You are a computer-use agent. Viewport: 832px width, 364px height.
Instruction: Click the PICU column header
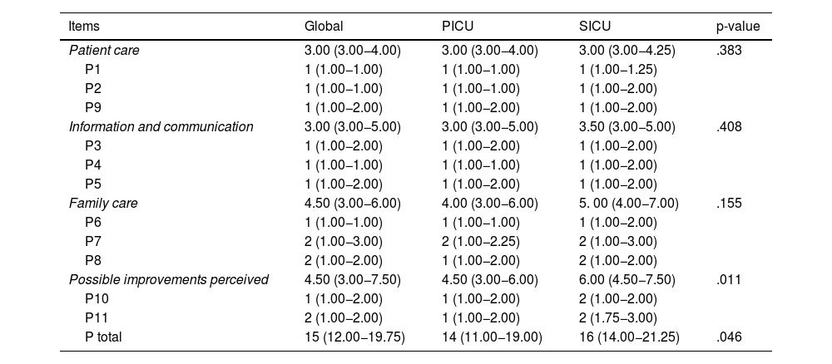[457, 27]
